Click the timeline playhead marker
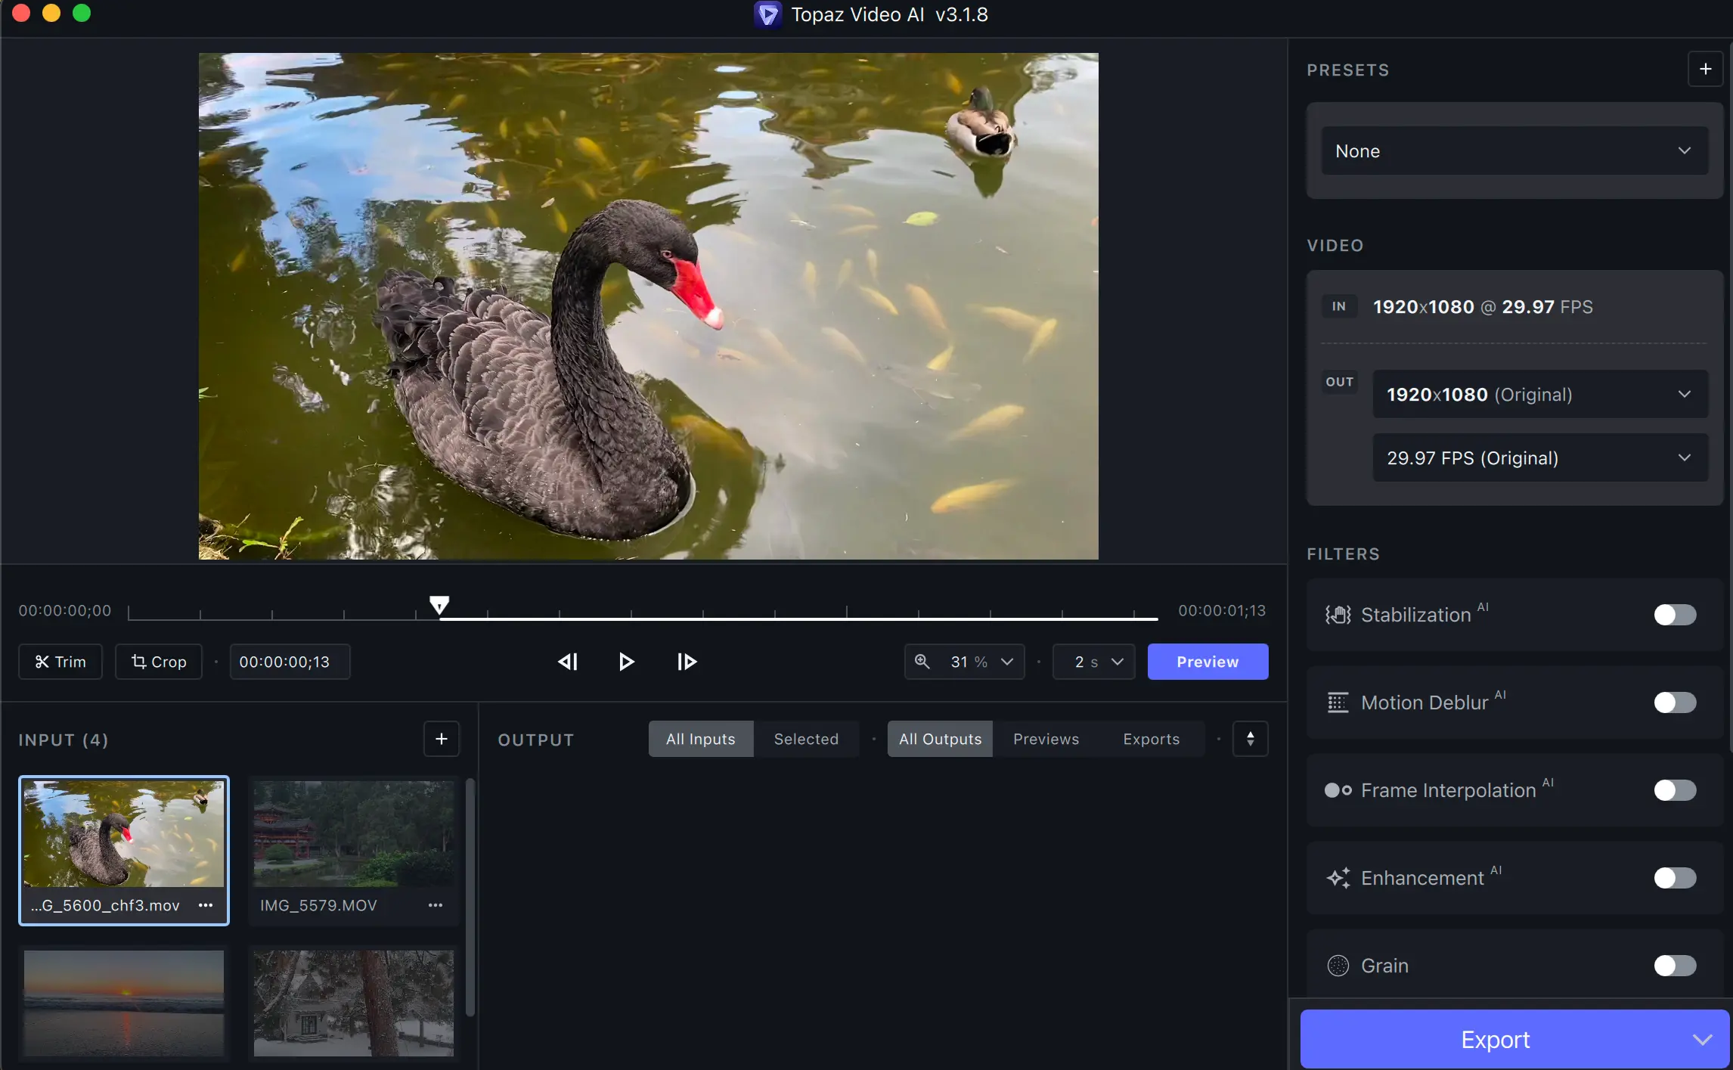Image resolution: width=1733 pixels, height=1070 pixels. pyautogui.click(x=439, y=604)
